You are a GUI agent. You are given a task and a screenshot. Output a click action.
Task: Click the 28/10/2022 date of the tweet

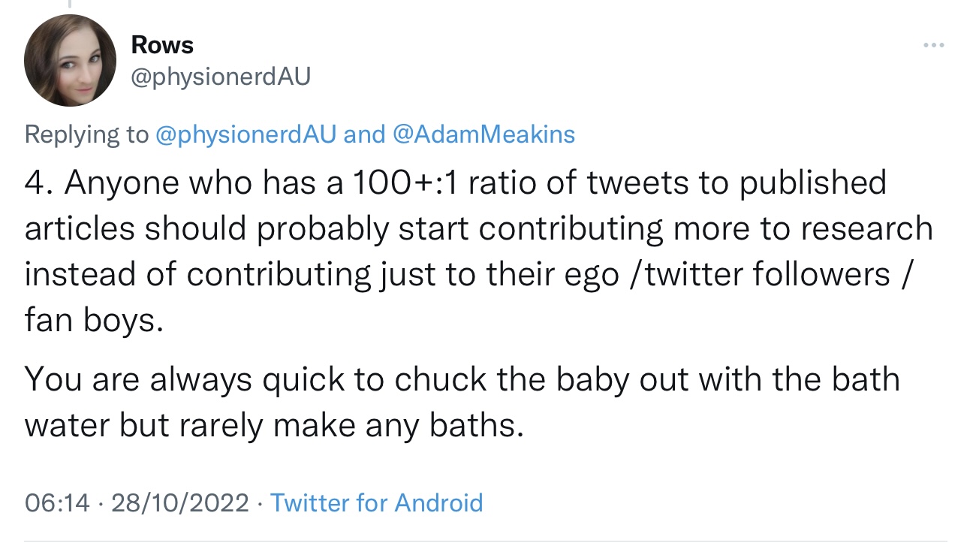pos(180,502)
